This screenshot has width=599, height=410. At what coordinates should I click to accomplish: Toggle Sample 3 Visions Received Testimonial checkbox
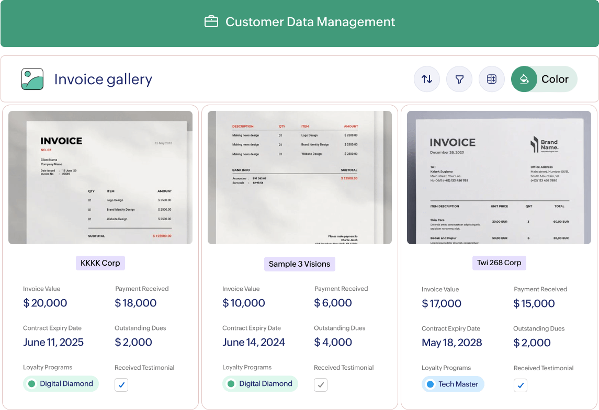(321, 385)
